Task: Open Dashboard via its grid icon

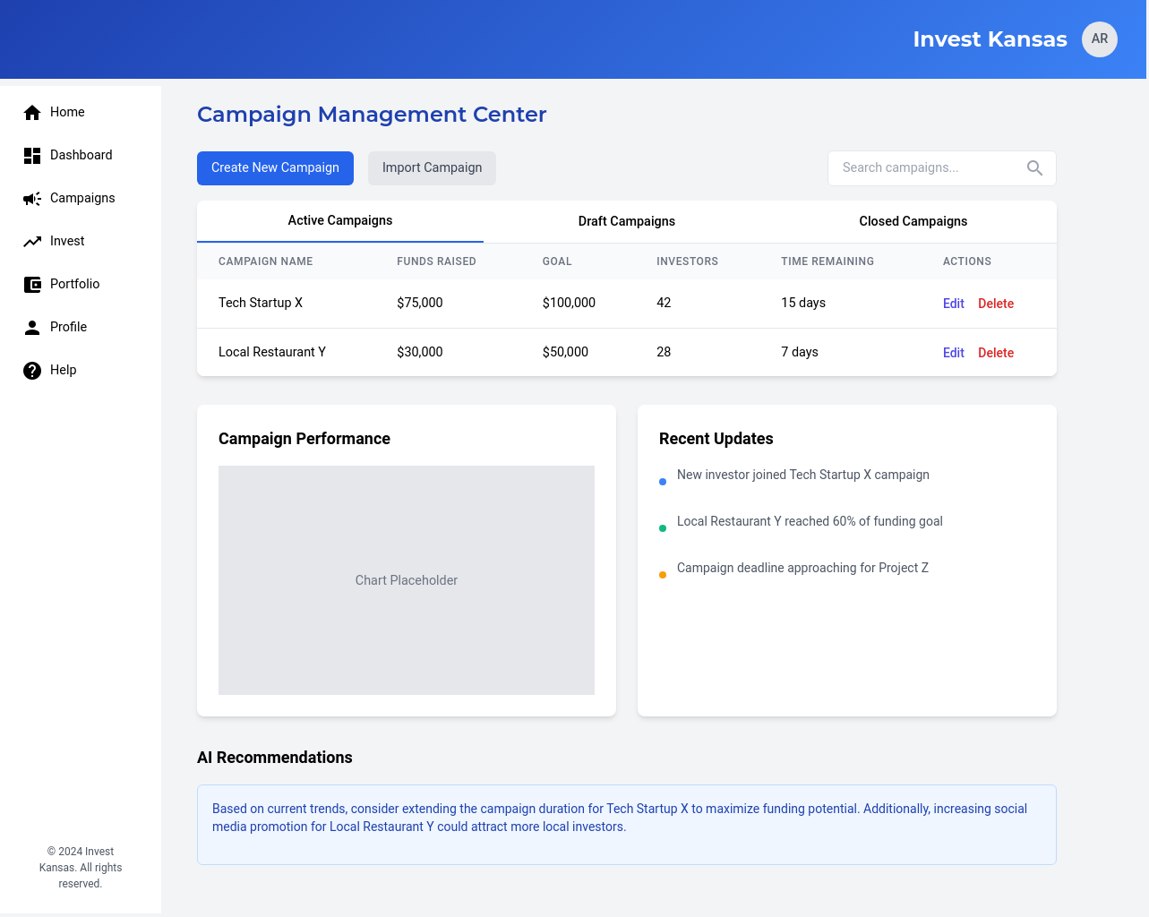Action: 32,156
